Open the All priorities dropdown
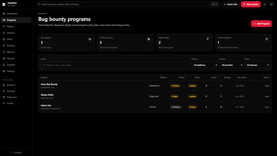The height and width of the screenshot is (156, 277). [231, 65]
